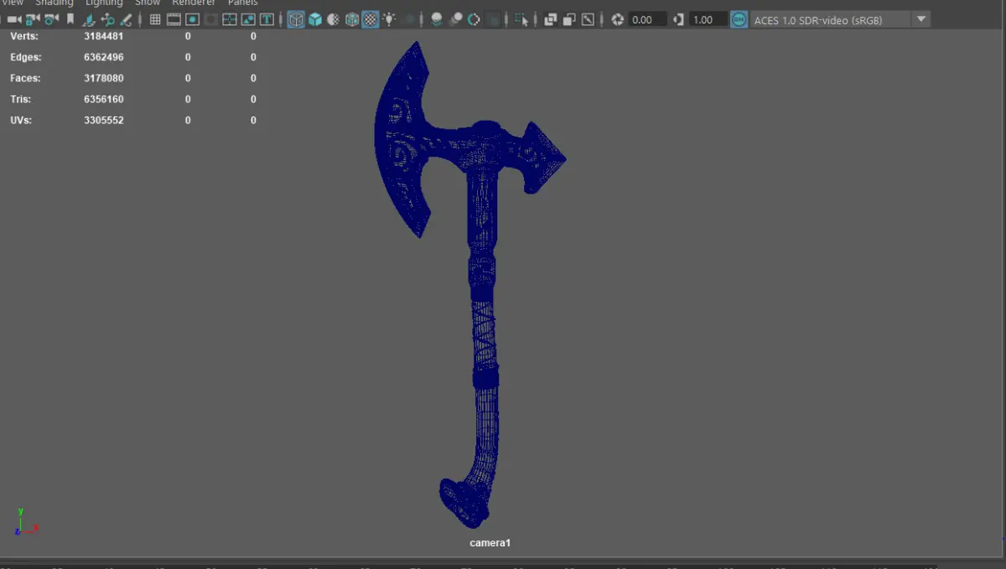Switch to Smooth Shade All icon
Viewport: 1006px width, 569px height.
click(x=315, y=19)
